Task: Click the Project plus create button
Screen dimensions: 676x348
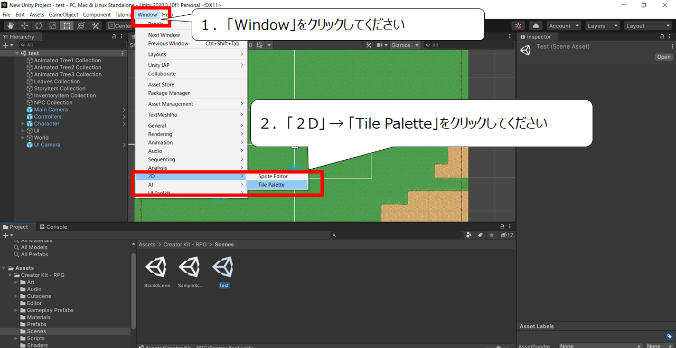Action: click(x=7, y=235)
